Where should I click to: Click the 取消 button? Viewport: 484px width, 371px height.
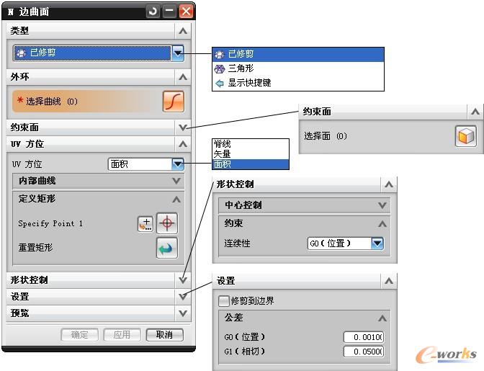(164, 335)
